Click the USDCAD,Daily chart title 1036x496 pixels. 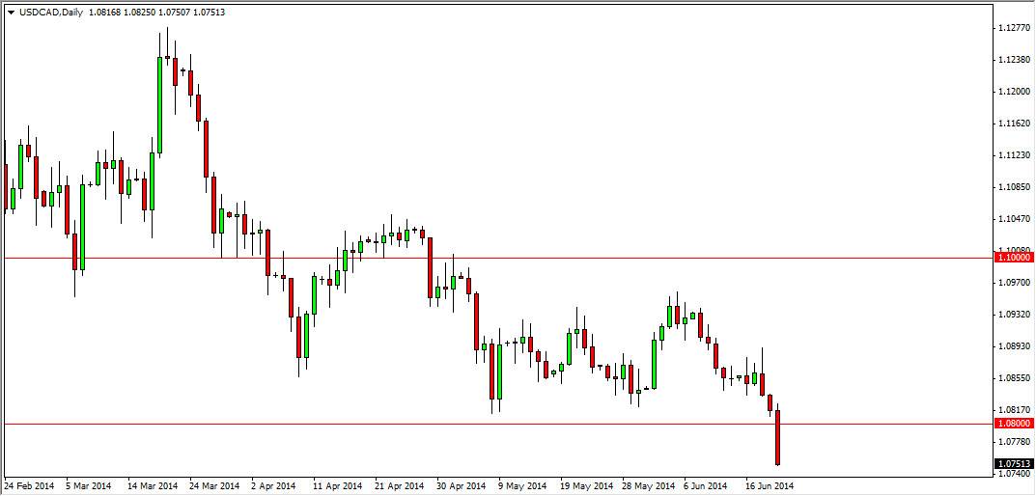pos(51,12)
